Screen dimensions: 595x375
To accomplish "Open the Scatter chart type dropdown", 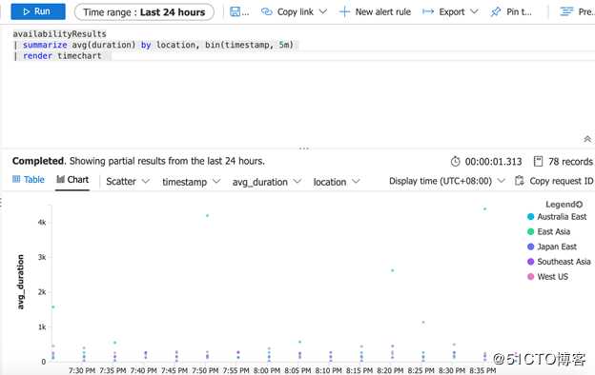I will (128, 182).
